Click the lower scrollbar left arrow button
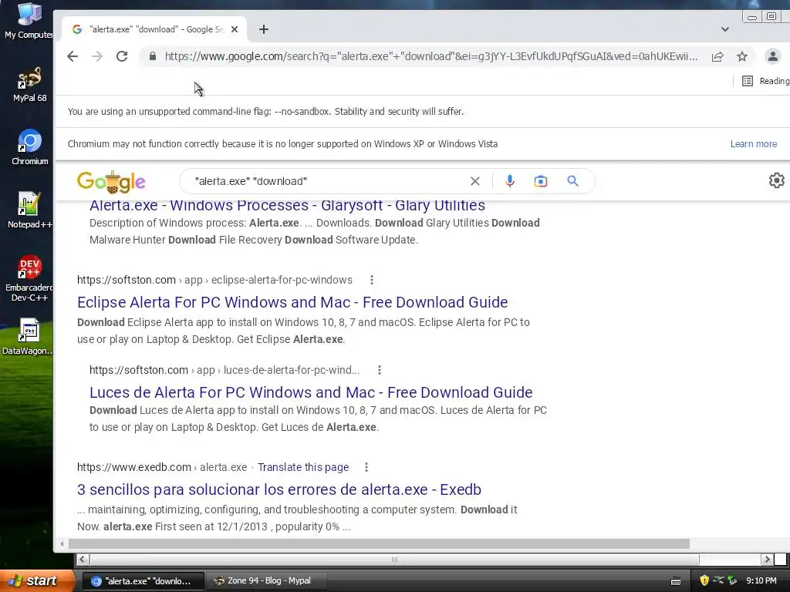790x592 pixels. 83,560
